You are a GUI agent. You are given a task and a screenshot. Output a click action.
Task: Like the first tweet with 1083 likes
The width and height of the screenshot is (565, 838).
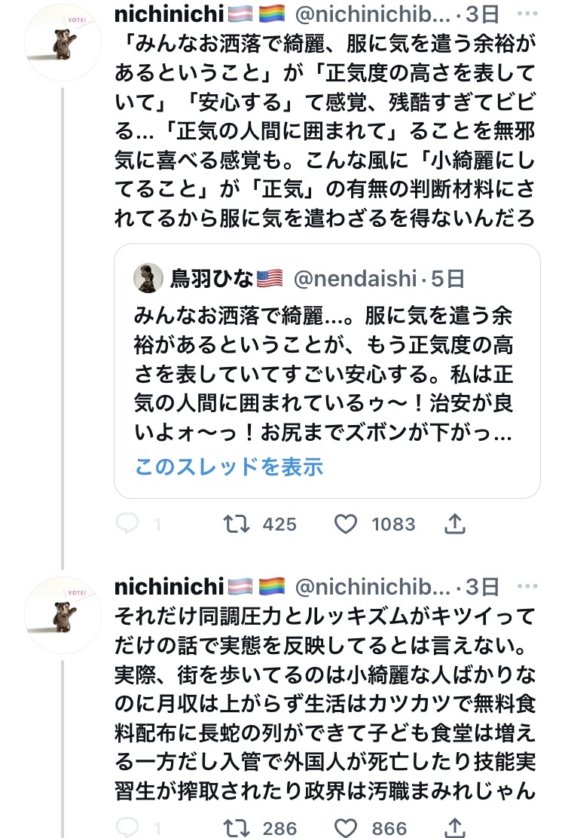pyautogui.click(x=346, y=524)
